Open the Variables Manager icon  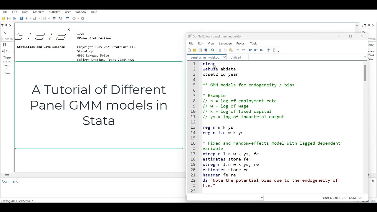[67, 19]
